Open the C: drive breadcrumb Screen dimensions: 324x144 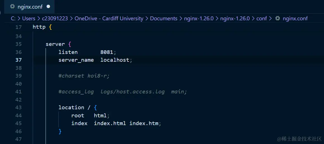pyautogui.click(x=13, y=19)
